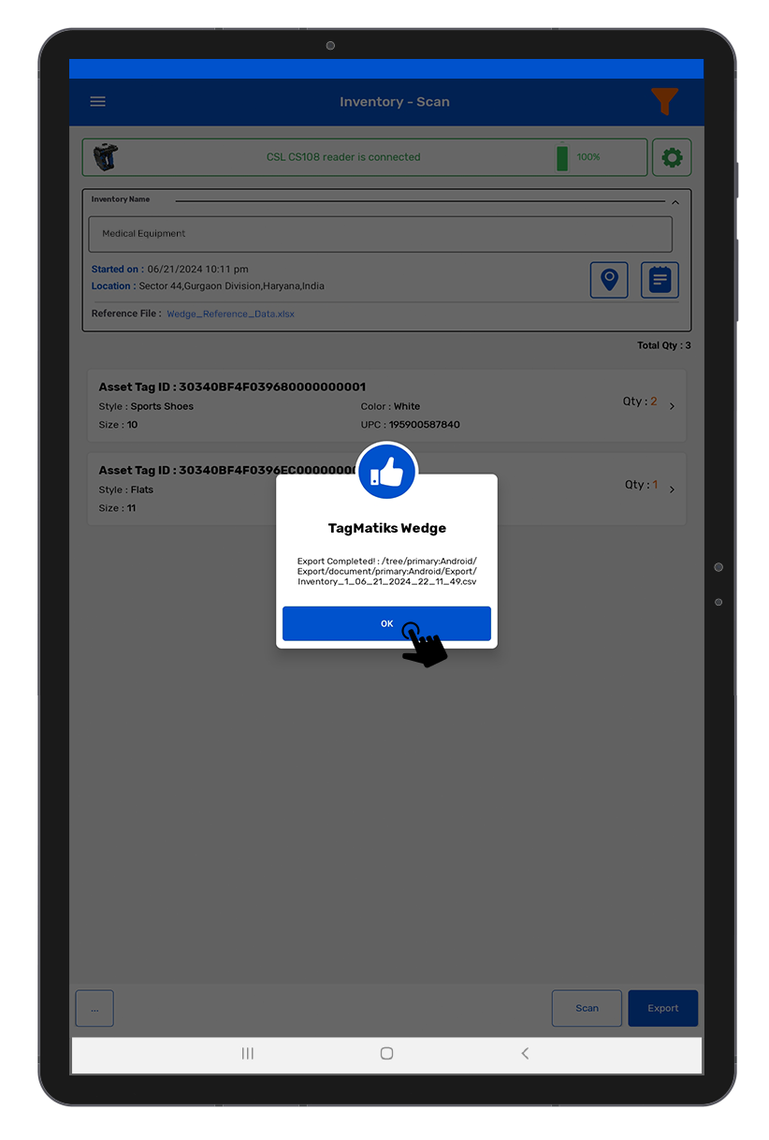
Task: Expand the Flats asset row chevron
Action: (673, 490)
